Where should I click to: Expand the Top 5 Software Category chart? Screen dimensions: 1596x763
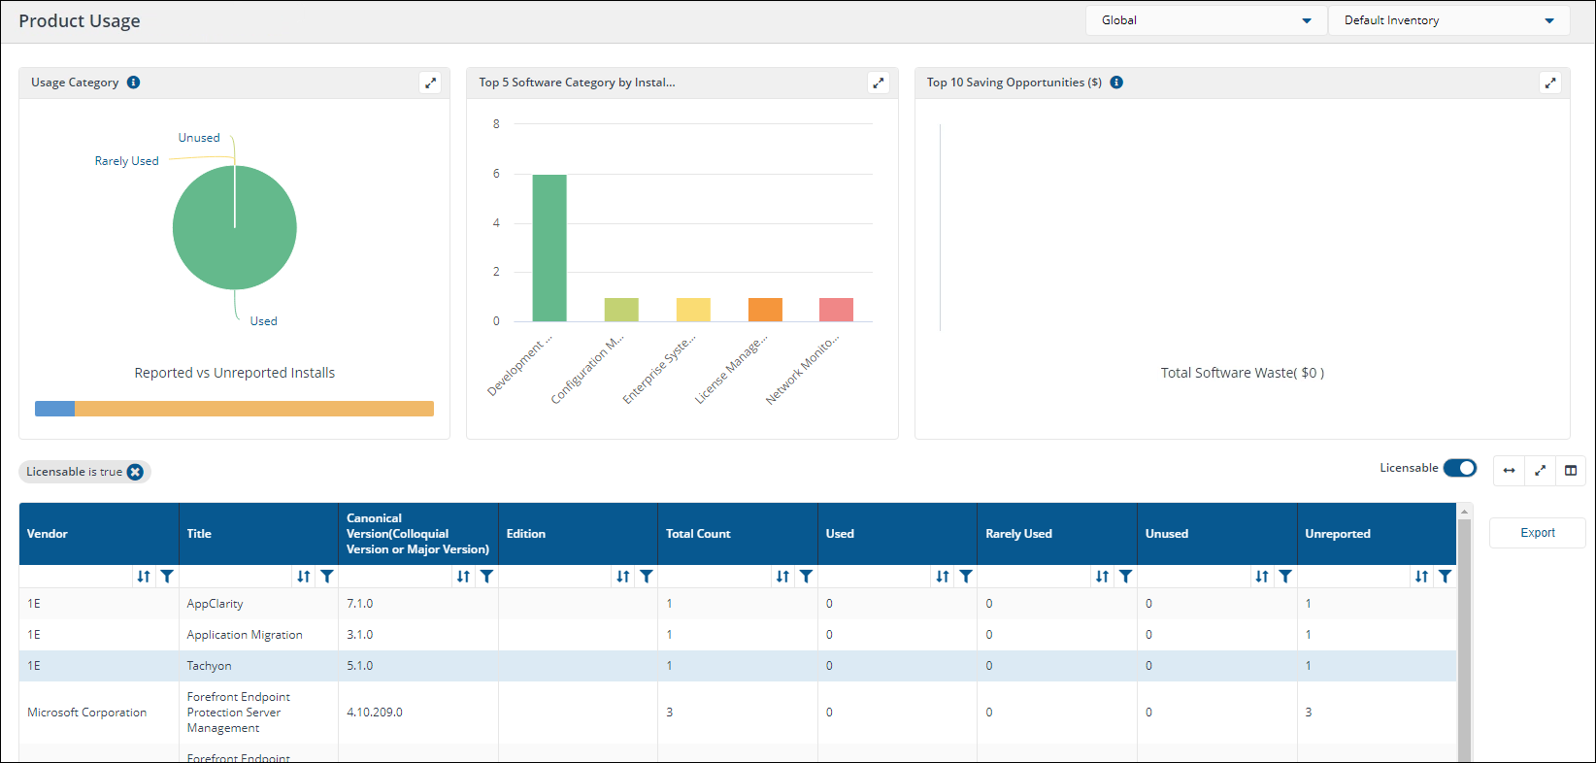pos(879,83)
